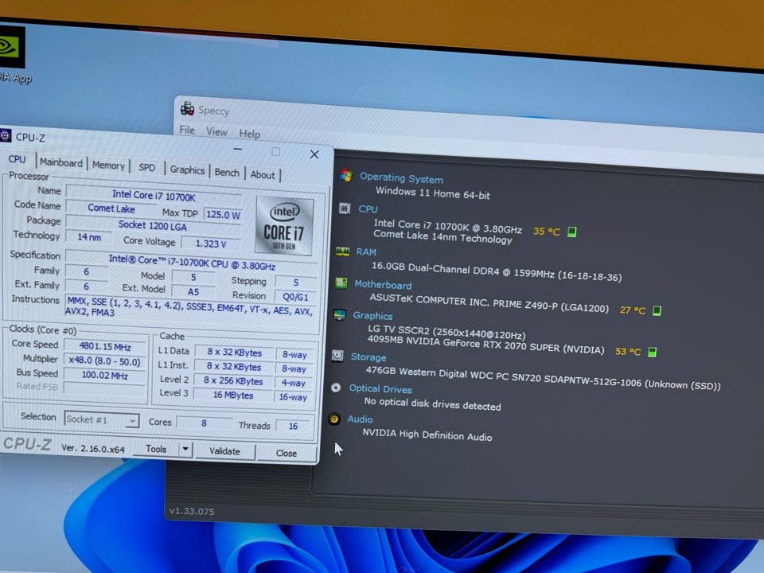764x573 pixels.
Task: Switch to the Memory tab
Action: click(108, 166)
